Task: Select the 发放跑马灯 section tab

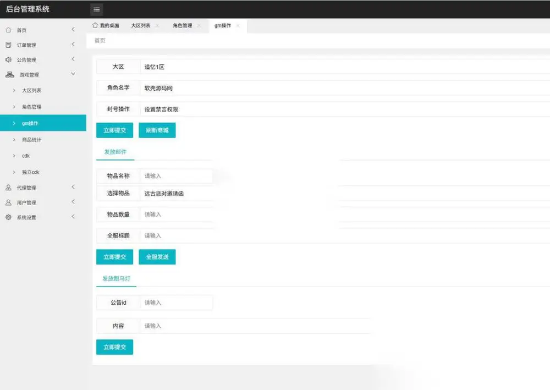Action: click(x=116, y=278)
